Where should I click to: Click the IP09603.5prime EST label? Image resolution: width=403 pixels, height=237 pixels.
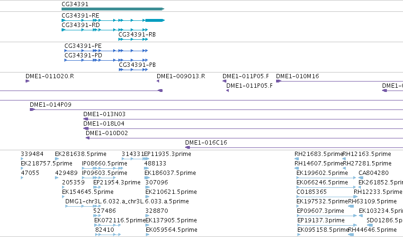pos(105,173)
